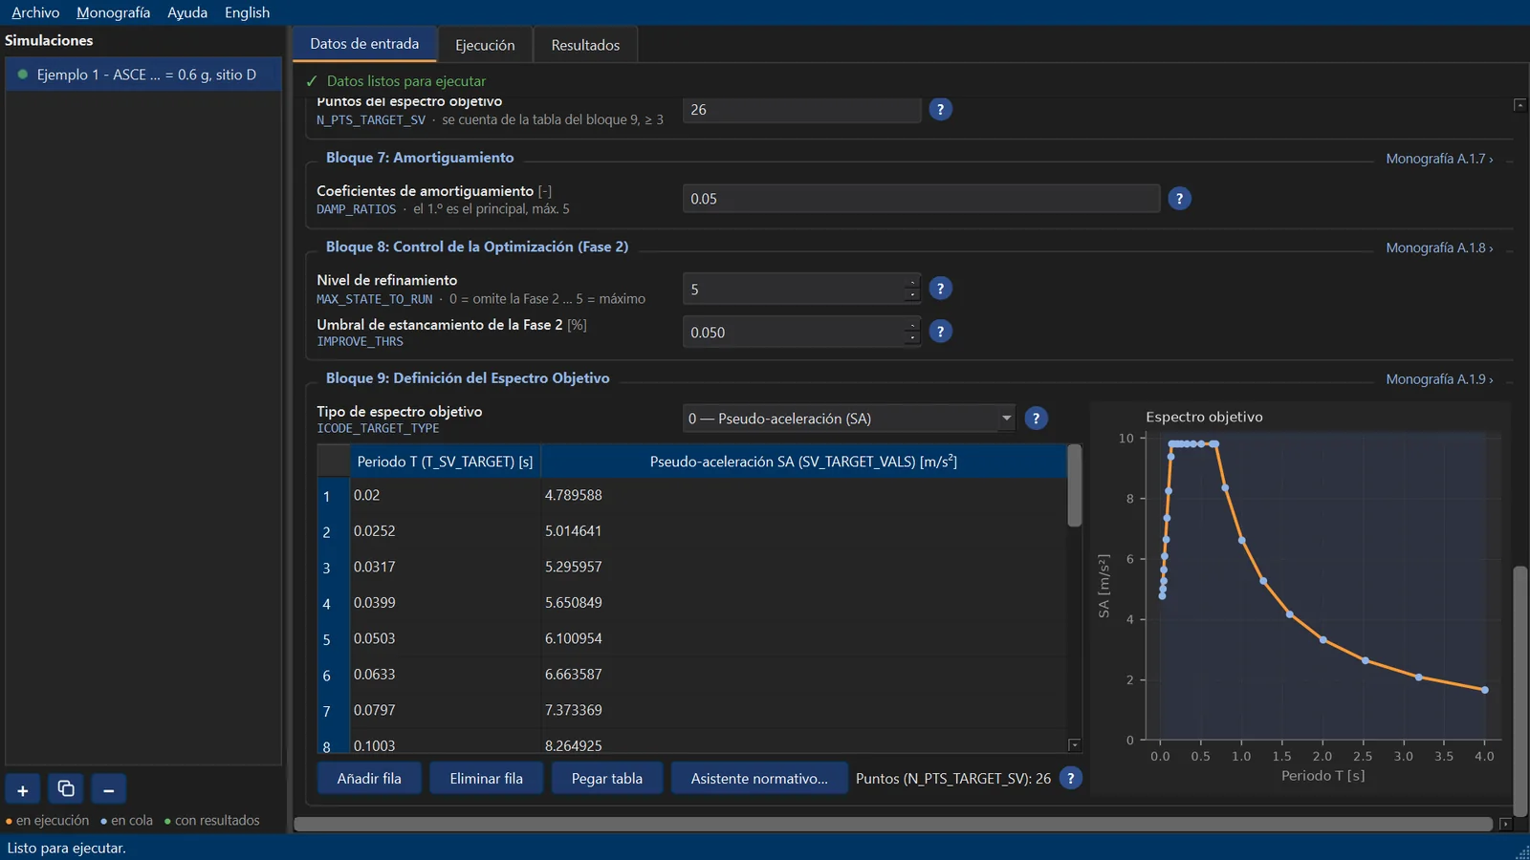Screen dimensions: 1530x860
Task: Click the Periodo T column header
Action: 445,462
